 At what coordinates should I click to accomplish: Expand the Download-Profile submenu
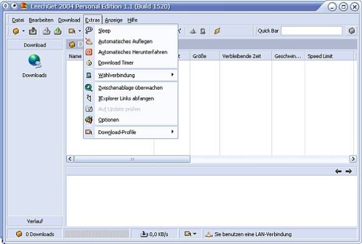click(x=130, y=132)
